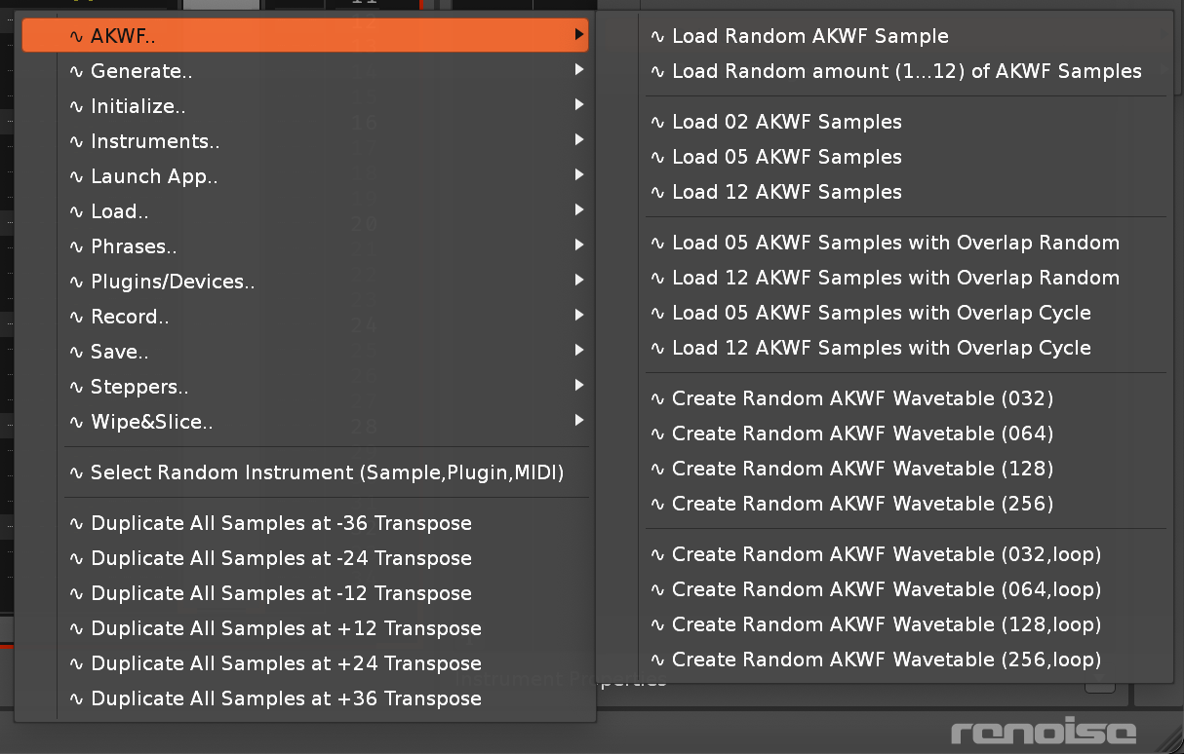Open the Record.. submenu

tap(304, 317)
